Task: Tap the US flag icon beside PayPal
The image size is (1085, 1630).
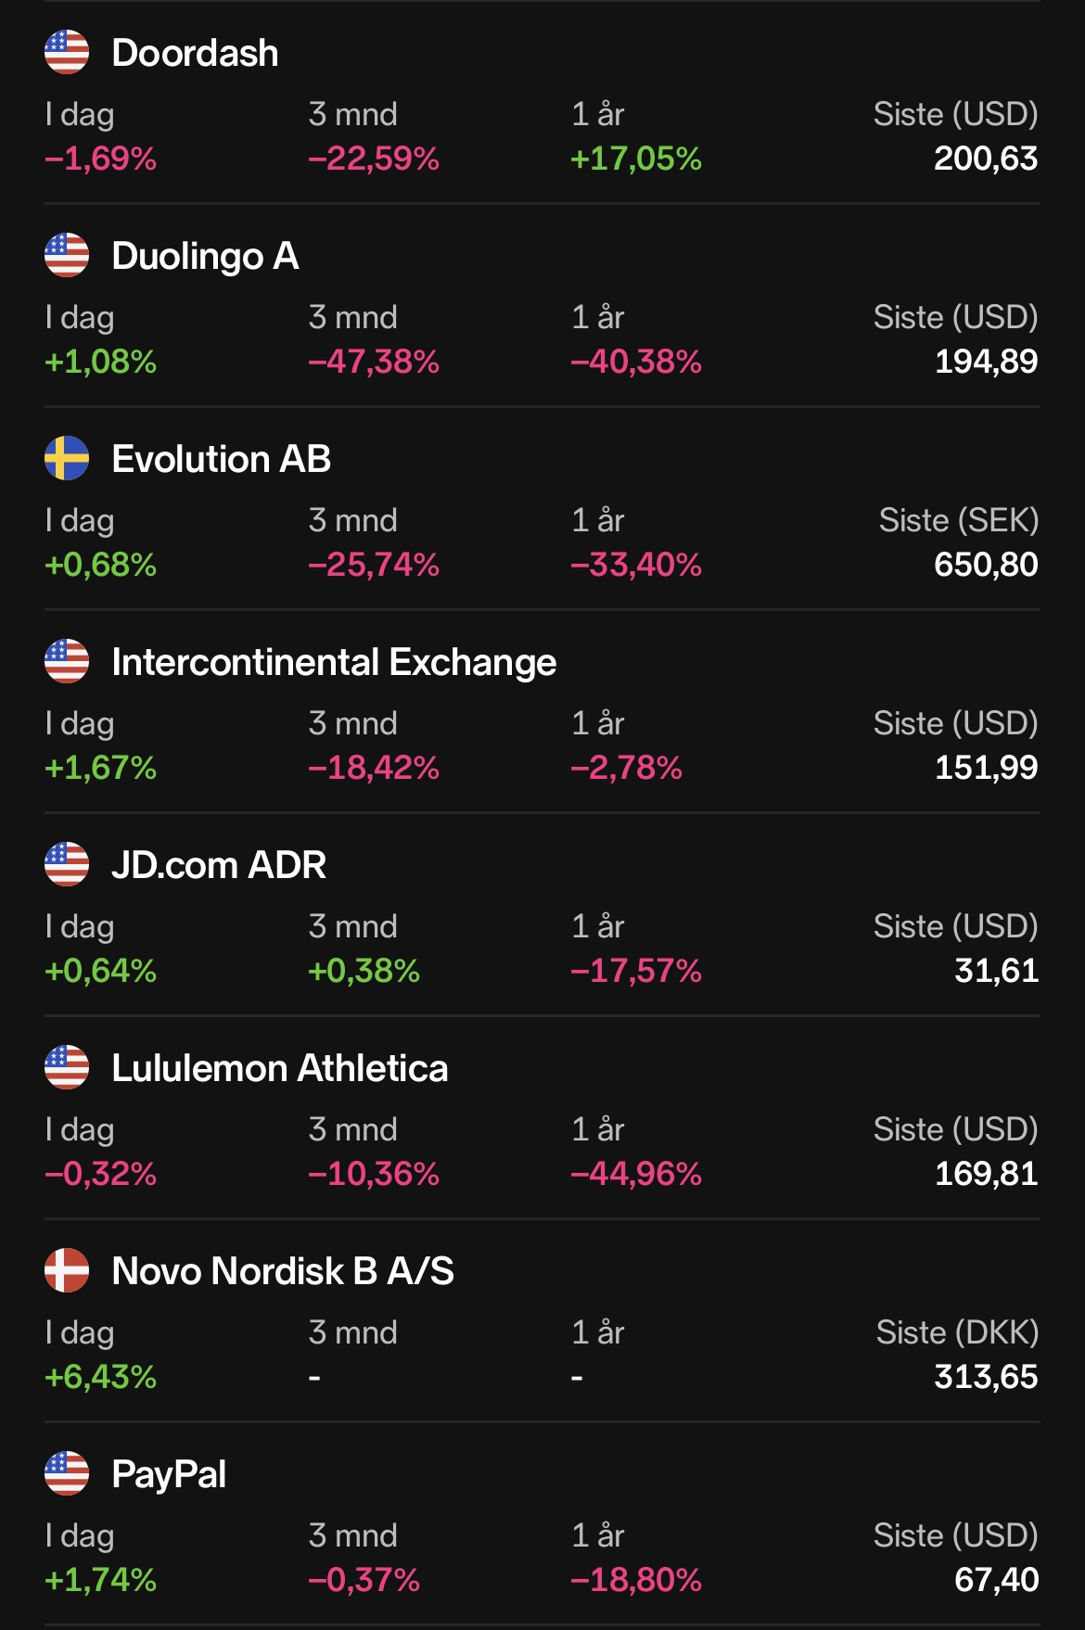Action: click(67, 1473)
